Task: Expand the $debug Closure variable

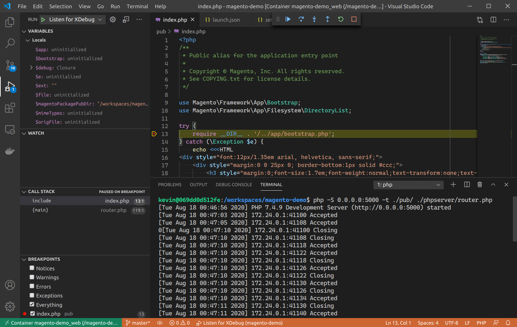Action: (31, 68)
